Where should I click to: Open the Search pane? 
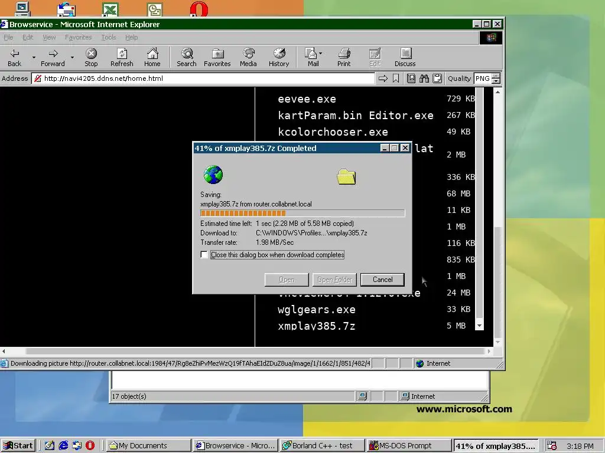click(x=187, y=58)
